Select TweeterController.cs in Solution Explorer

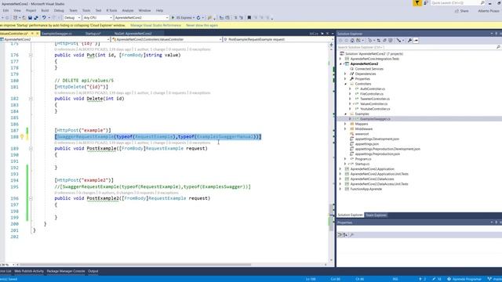375,99
